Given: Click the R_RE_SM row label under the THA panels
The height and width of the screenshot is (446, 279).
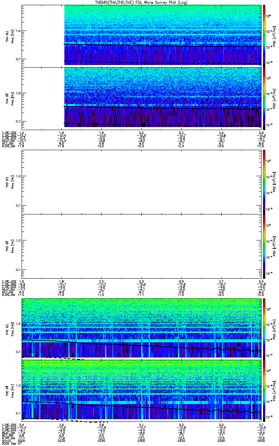Looking at the screenshot, I should tap(8, 146).
